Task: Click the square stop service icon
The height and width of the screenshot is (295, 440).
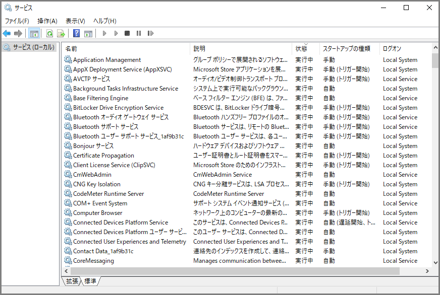Action: tap(127, 33)
